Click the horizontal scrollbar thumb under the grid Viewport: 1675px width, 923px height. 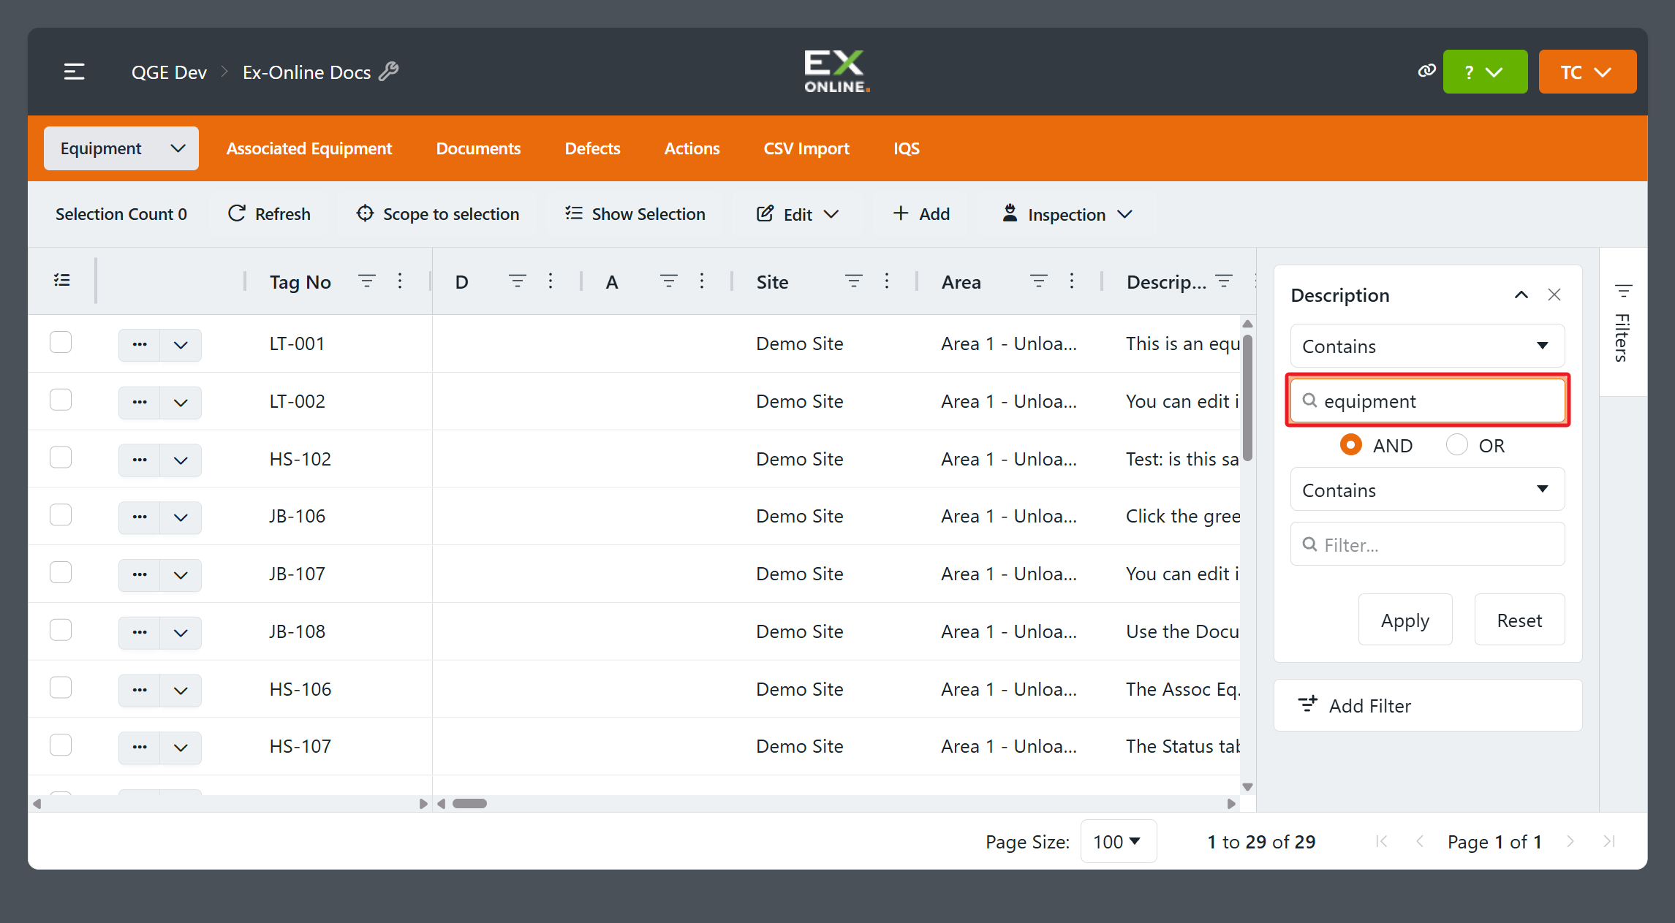point(469,803)
